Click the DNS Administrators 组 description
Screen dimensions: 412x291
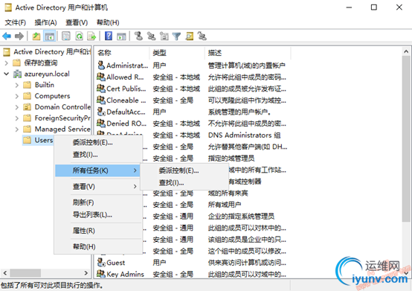[245, 135]
